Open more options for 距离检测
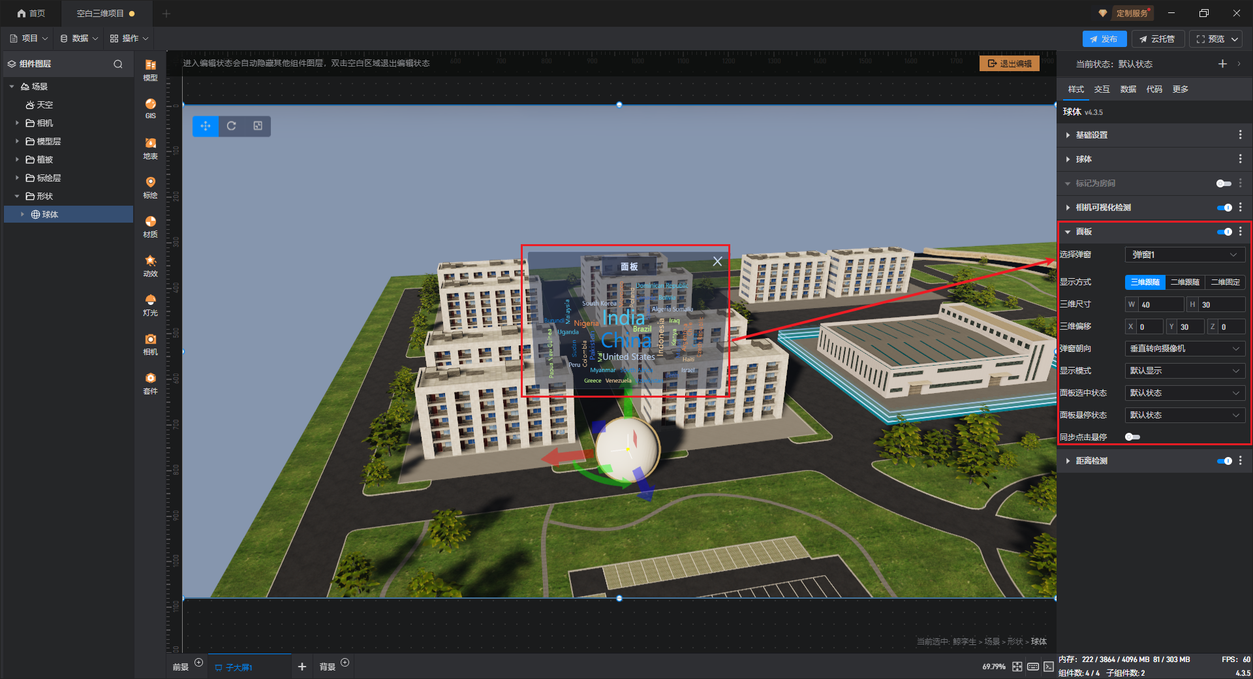1253x679 pixels. tap(1241, 460)
